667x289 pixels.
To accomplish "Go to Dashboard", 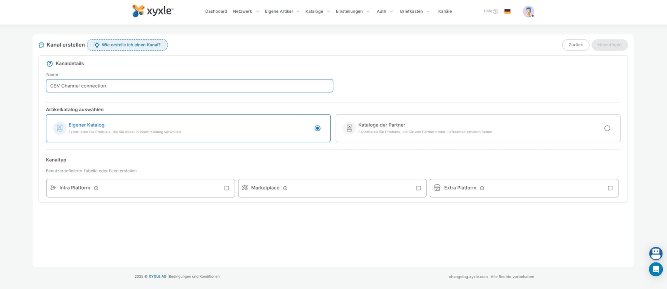I will (216, 12).
